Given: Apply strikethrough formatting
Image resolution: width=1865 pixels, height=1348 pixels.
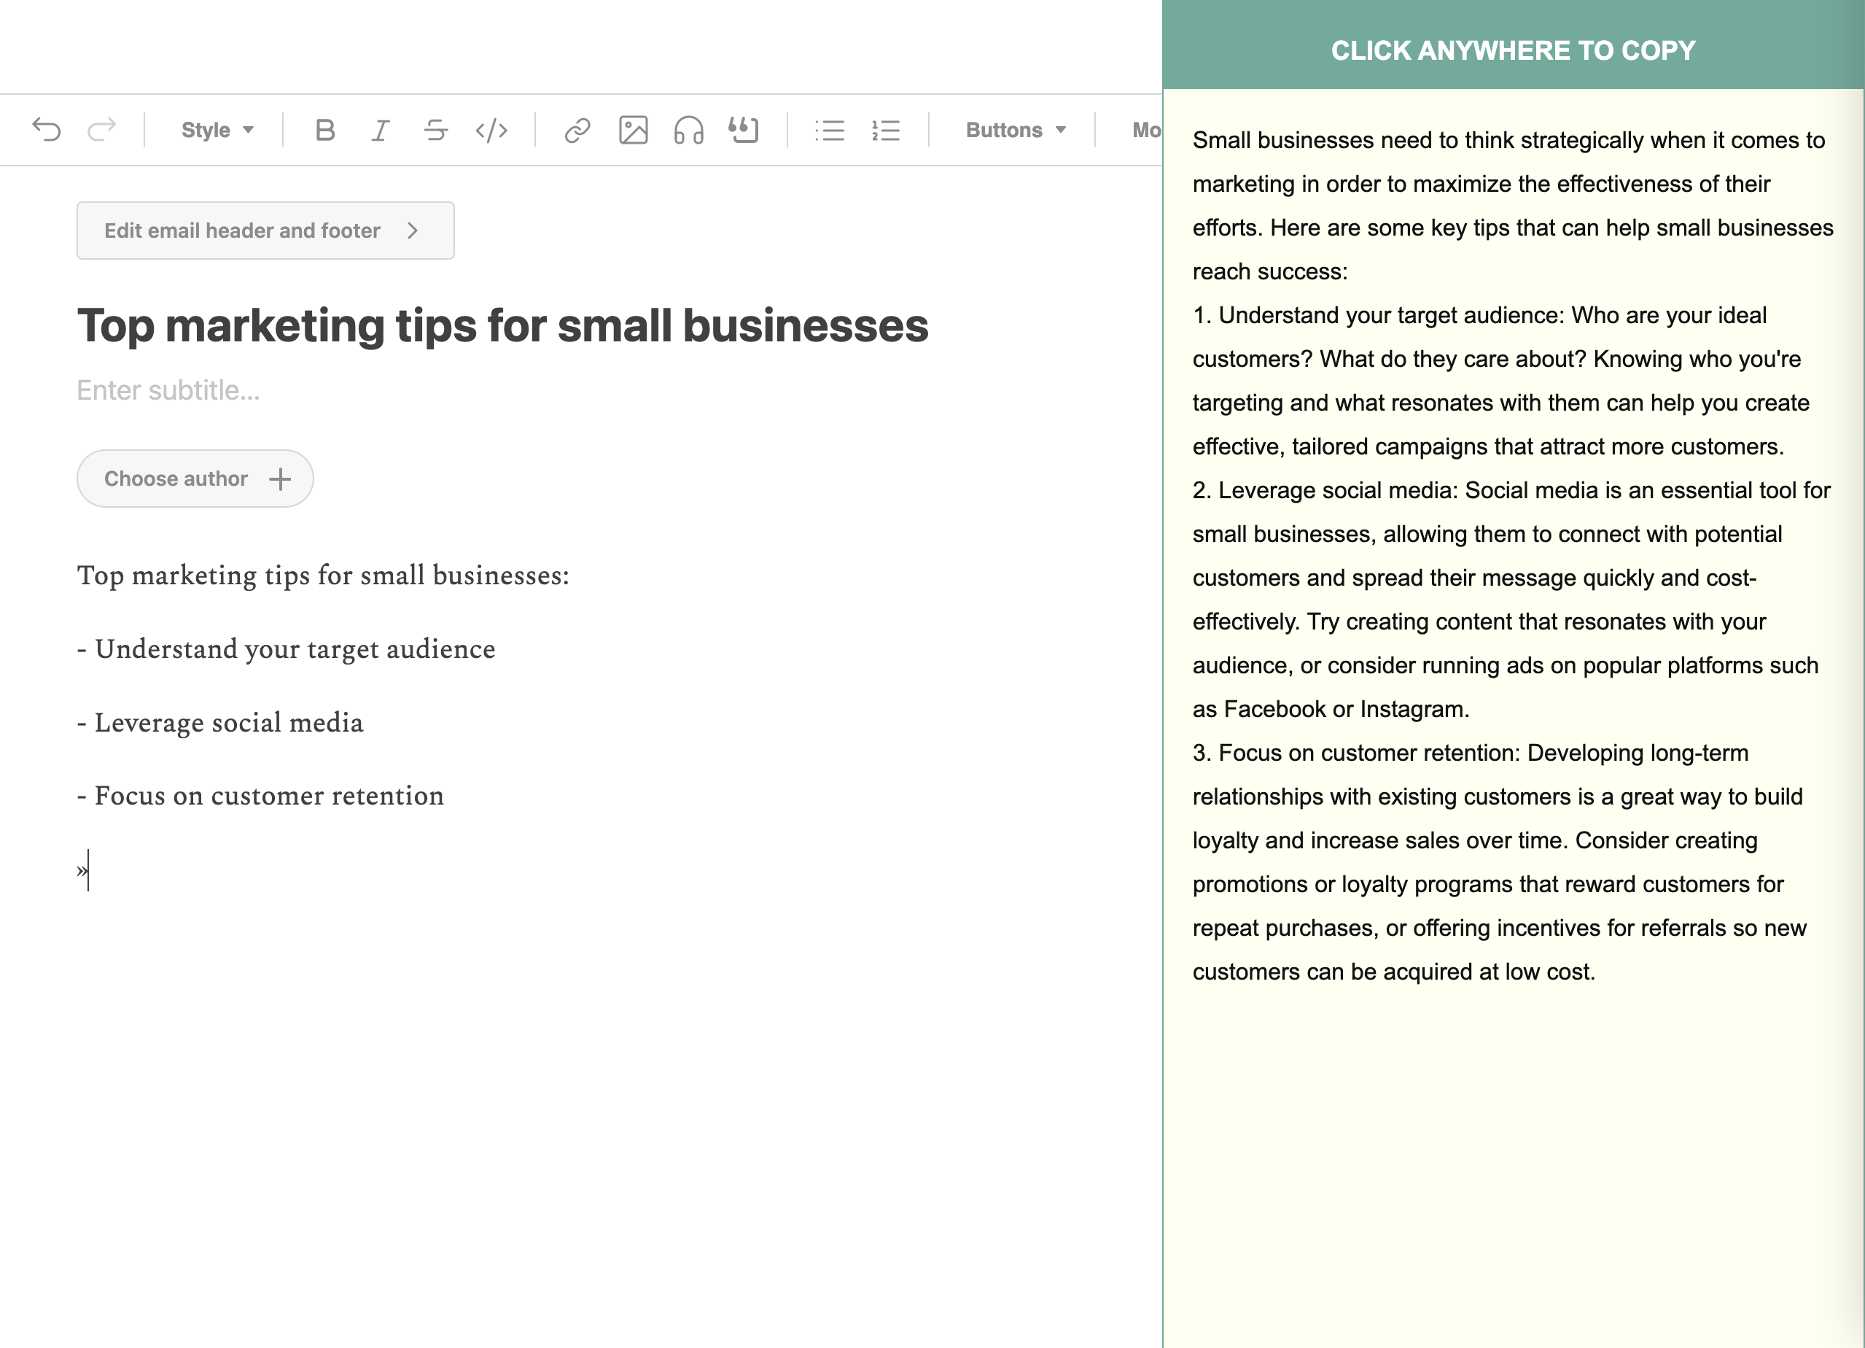Looking at the screenshot, I should click(436, 130).
